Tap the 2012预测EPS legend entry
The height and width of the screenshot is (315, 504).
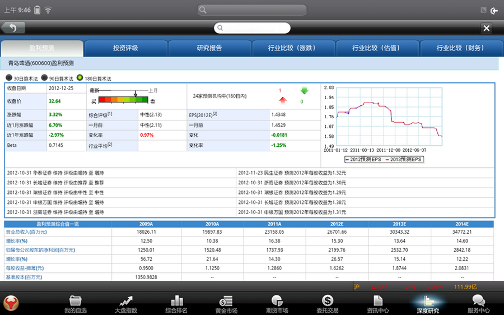(x=363, y=159)
